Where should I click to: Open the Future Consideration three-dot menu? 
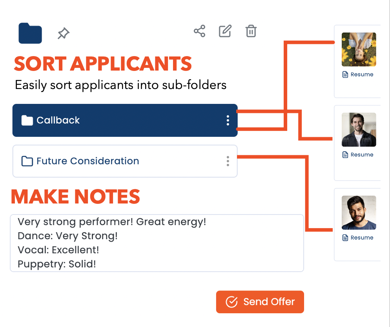pyautogui.click(x=228, y=161)
